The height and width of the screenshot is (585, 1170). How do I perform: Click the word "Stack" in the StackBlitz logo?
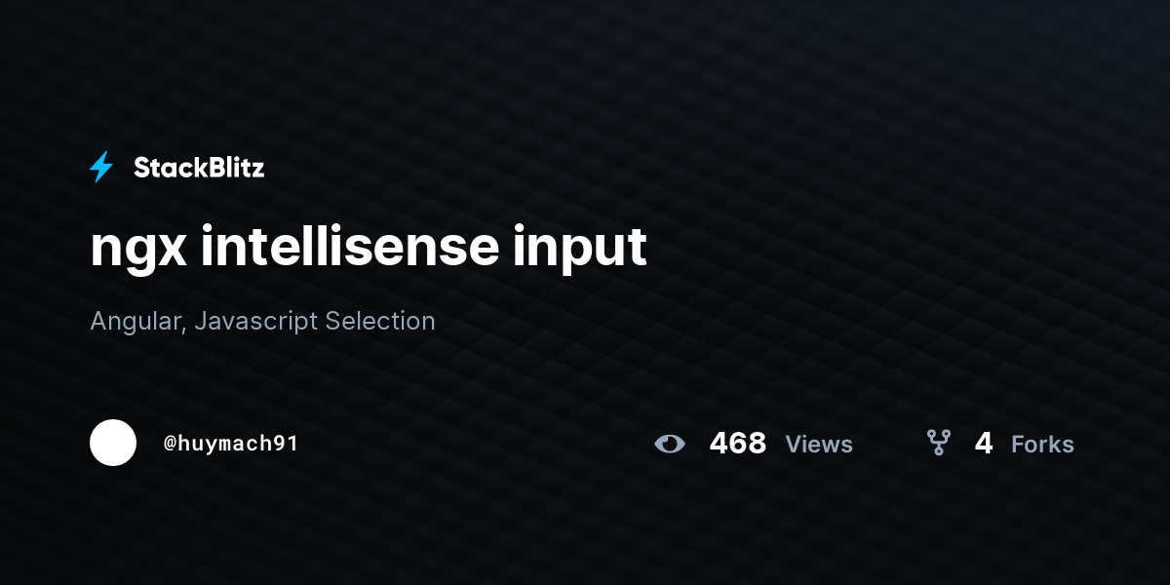tap(166, 168)
